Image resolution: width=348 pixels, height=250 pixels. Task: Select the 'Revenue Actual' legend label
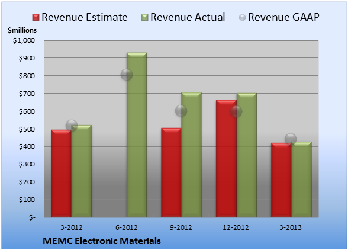click(x=188, y=17)
